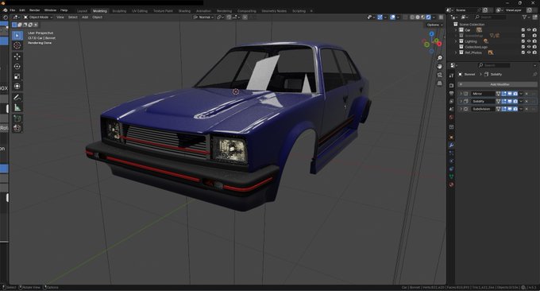Image resolution: width=540 pixels, height=291 pixels.
Task: Open the Output properties tab
Action: point(452,94)
